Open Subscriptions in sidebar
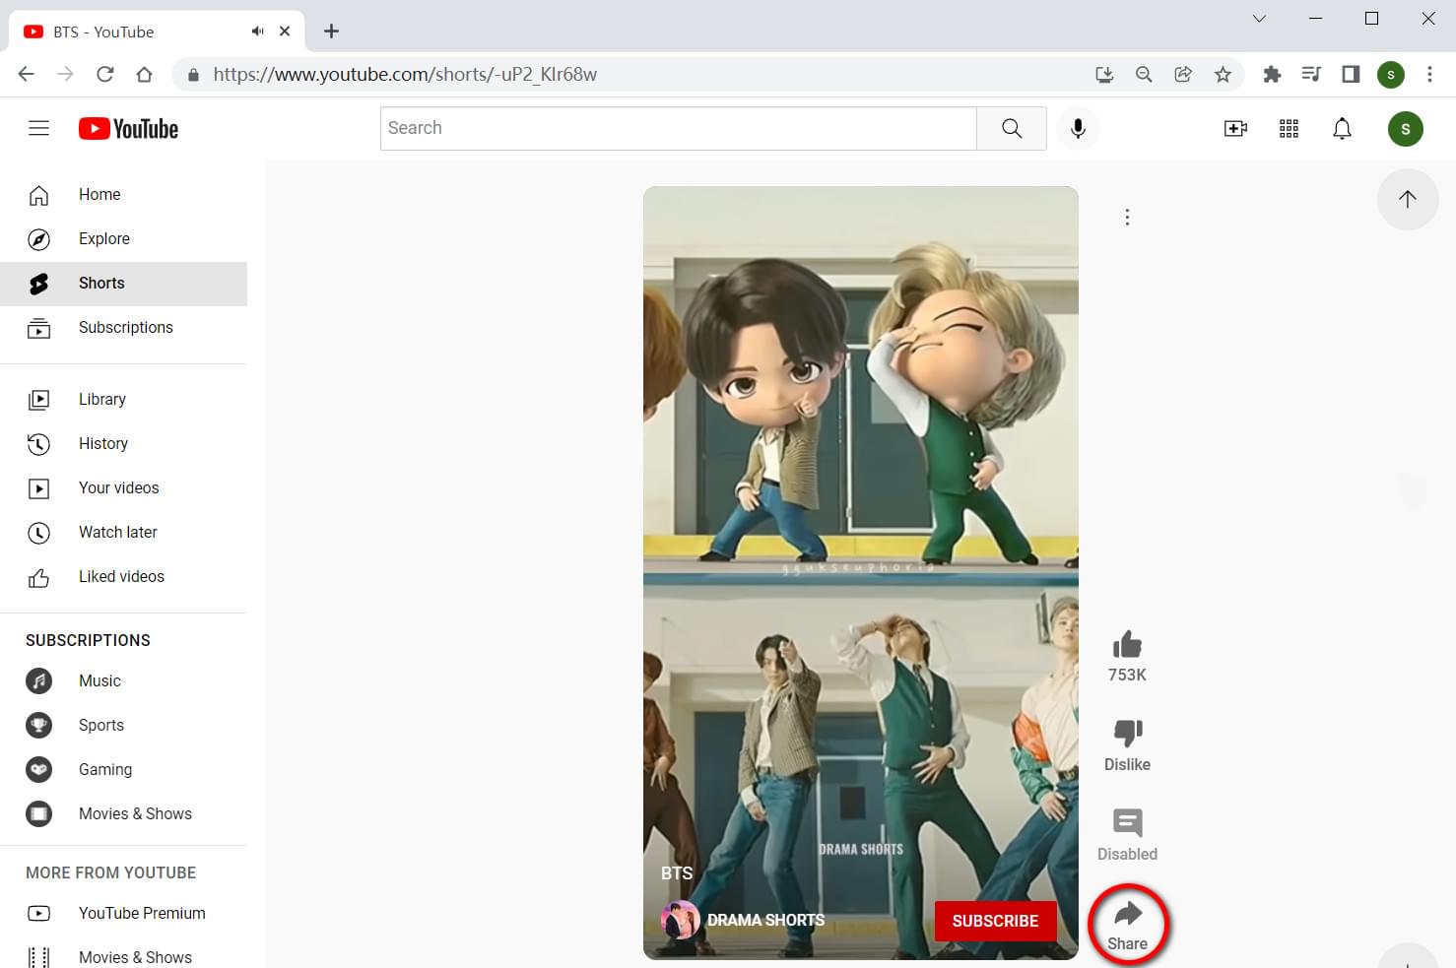This screenshot has width=1456, height=968. [x=124, y=328]
